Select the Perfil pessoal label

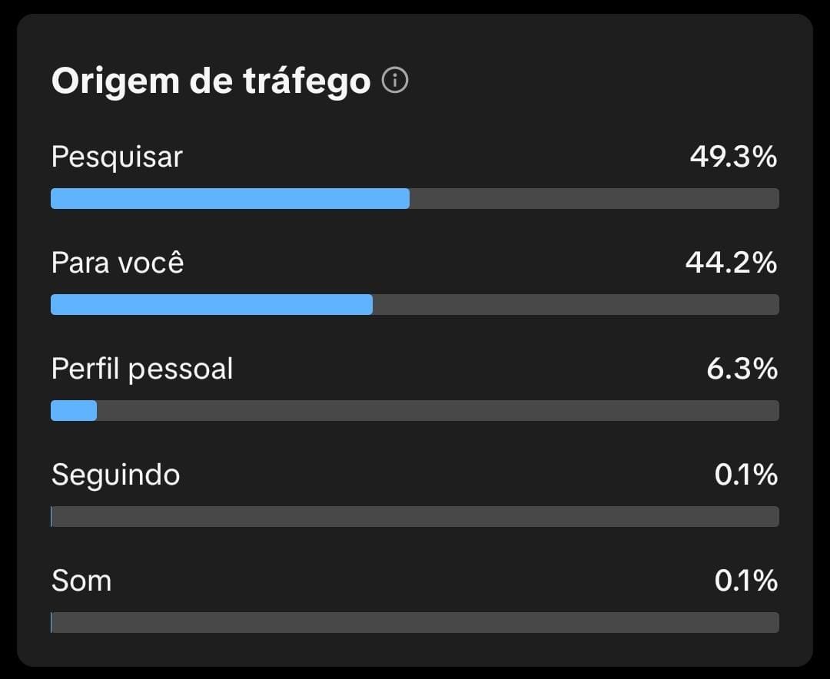point(142,369)
